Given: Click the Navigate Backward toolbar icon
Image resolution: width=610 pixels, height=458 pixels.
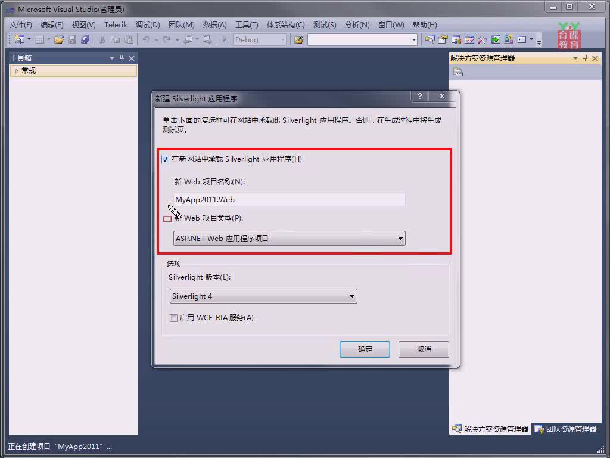Looking at the screenshot, I should 188,39.
